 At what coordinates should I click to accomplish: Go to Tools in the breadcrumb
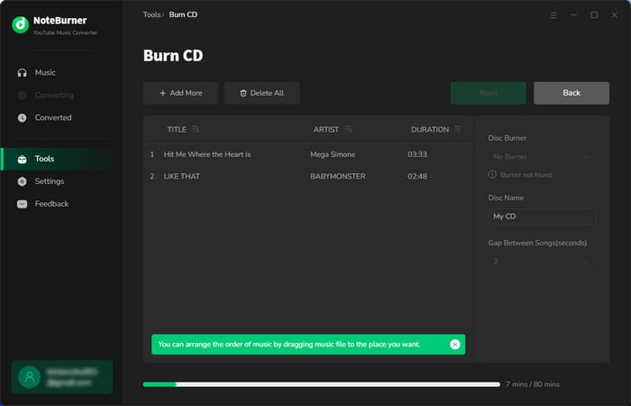coord(151,14)
